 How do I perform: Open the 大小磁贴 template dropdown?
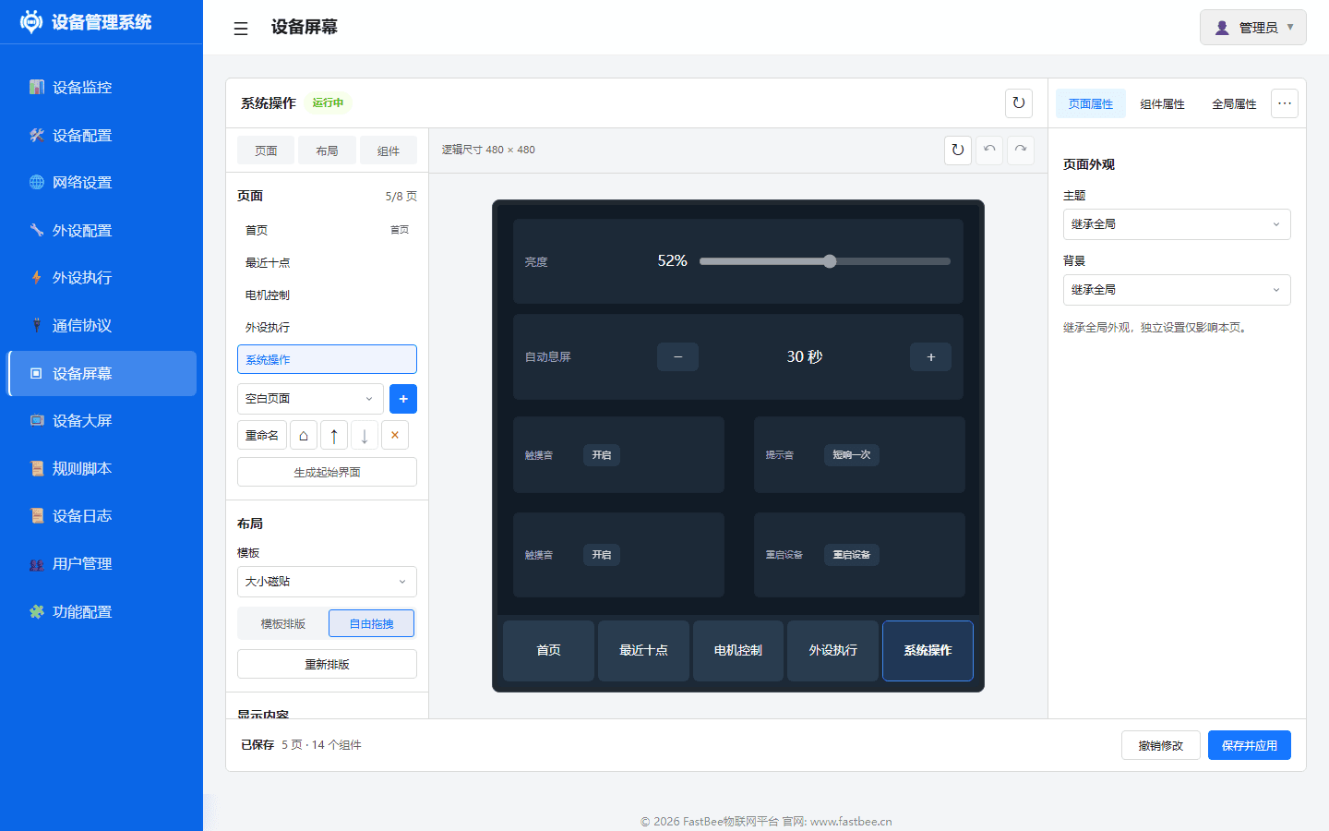pos(327,582)
